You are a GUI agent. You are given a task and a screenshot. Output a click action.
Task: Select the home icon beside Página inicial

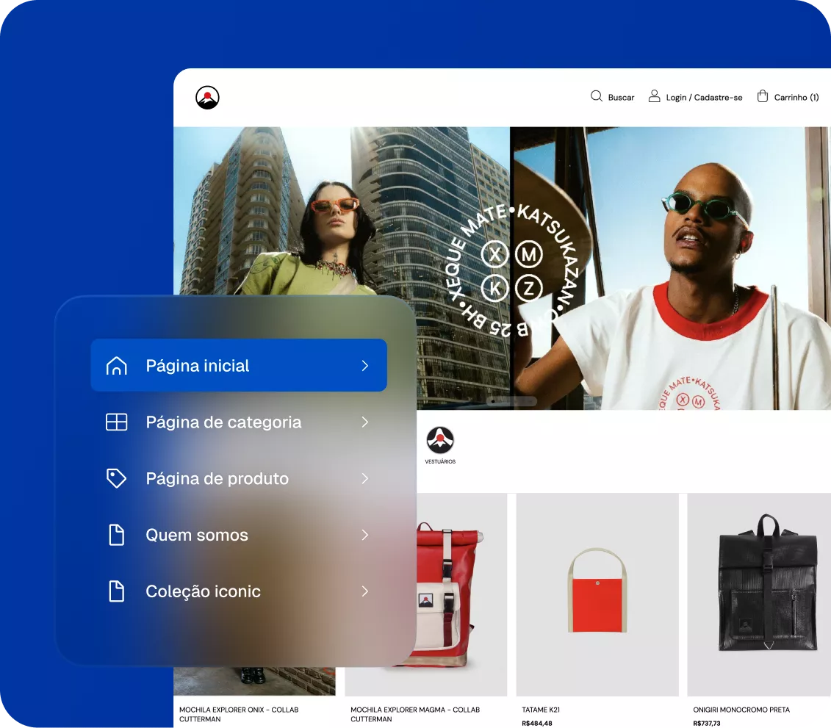[x=115, y=365]
